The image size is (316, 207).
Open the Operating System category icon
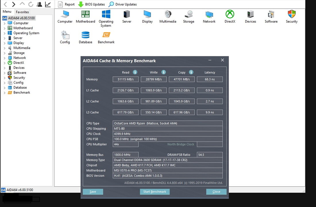click(106, 19)
